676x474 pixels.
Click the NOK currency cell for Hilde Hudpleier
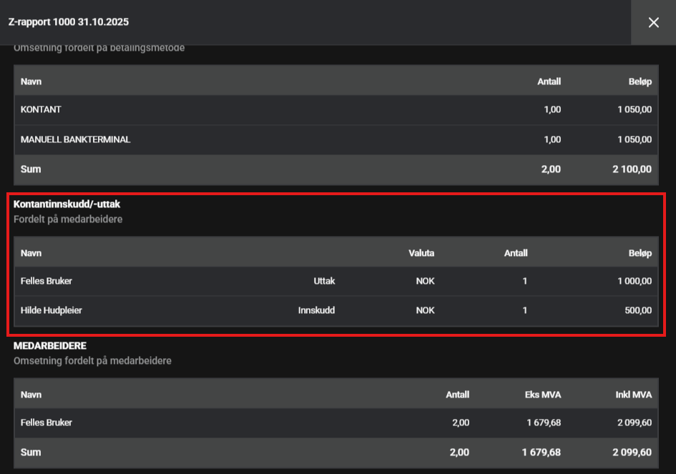425,310
